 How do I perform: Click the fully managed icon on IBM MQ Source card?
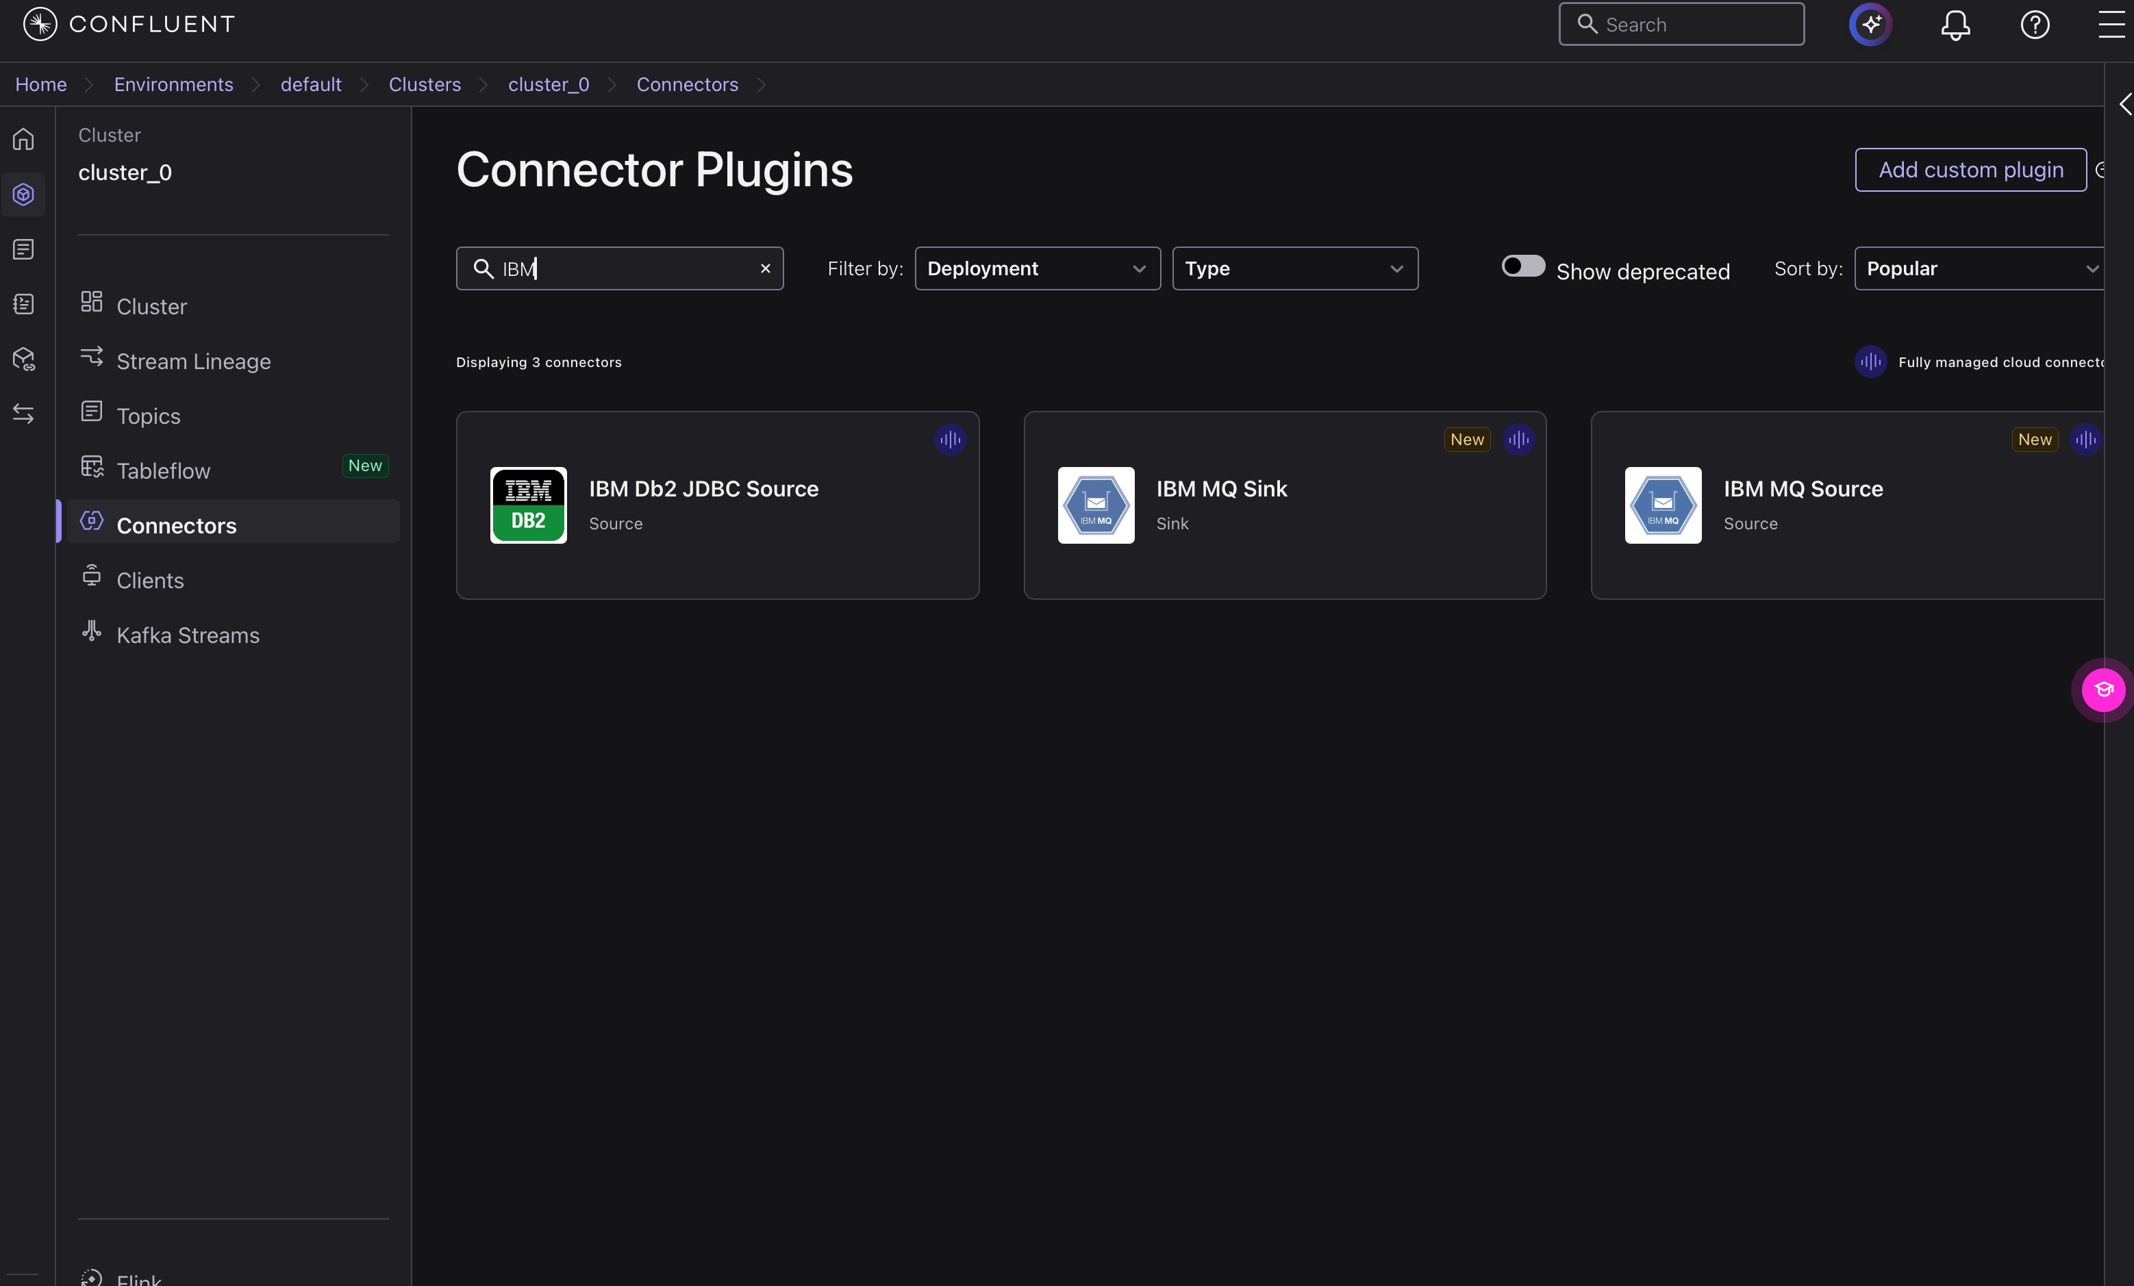[x=2085, y=439]
